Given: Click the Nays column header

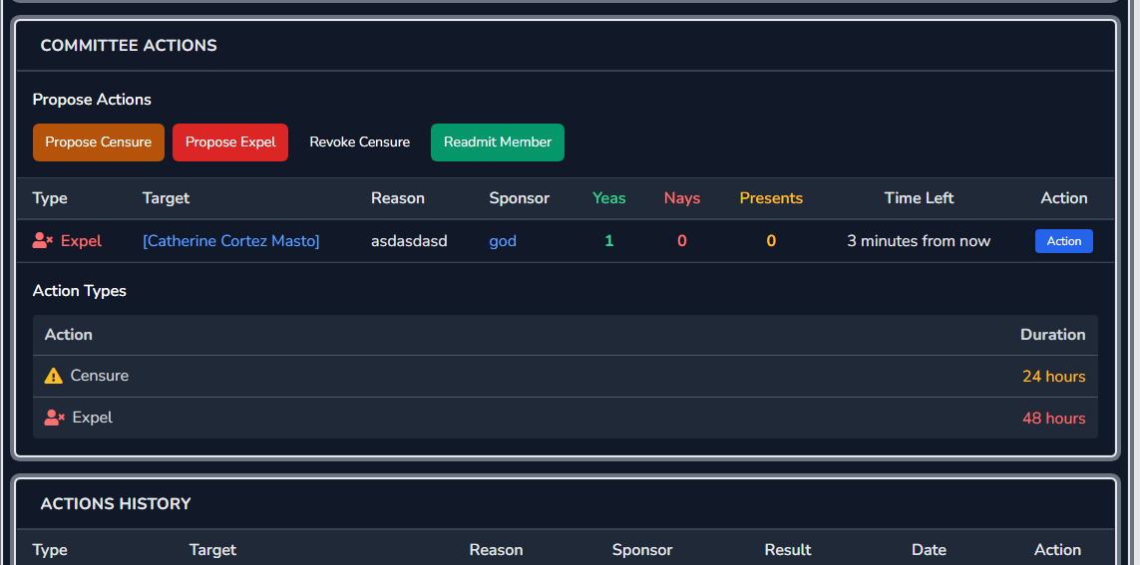Looking at the screenshot, I should (x=682, y=198).
